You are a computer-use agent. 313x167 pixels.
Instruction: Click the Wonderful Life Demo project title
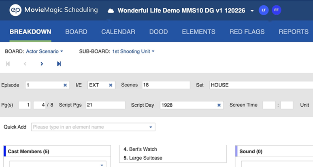[x=181, y=11]
